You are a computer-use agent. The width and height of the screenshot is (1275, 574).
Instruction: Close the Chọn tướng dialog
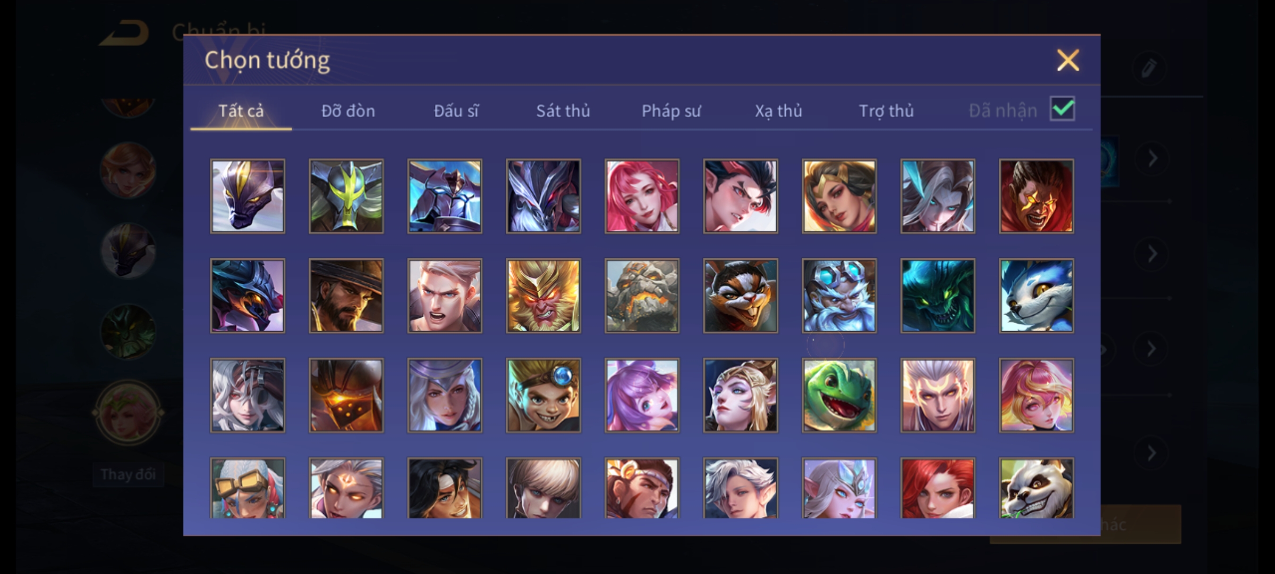pos(1068,60)
